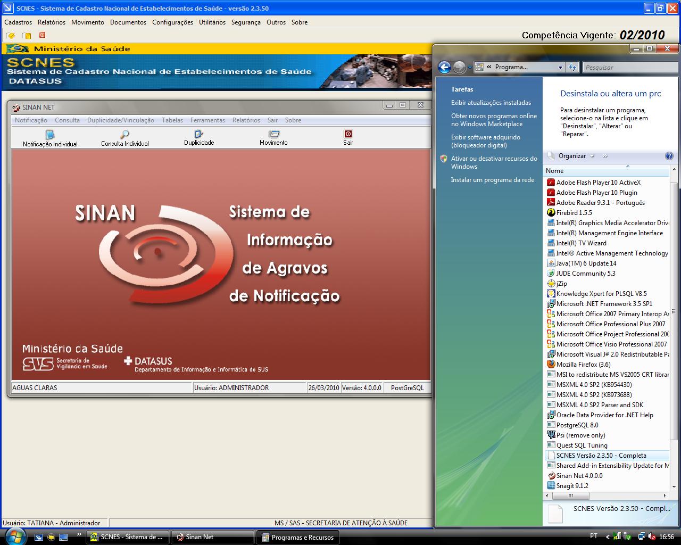Image resolution: width=681 pixels, height=545 pixels.
Task: Open the Tabelas menu in SINAN NET
Action: (172, 120)
